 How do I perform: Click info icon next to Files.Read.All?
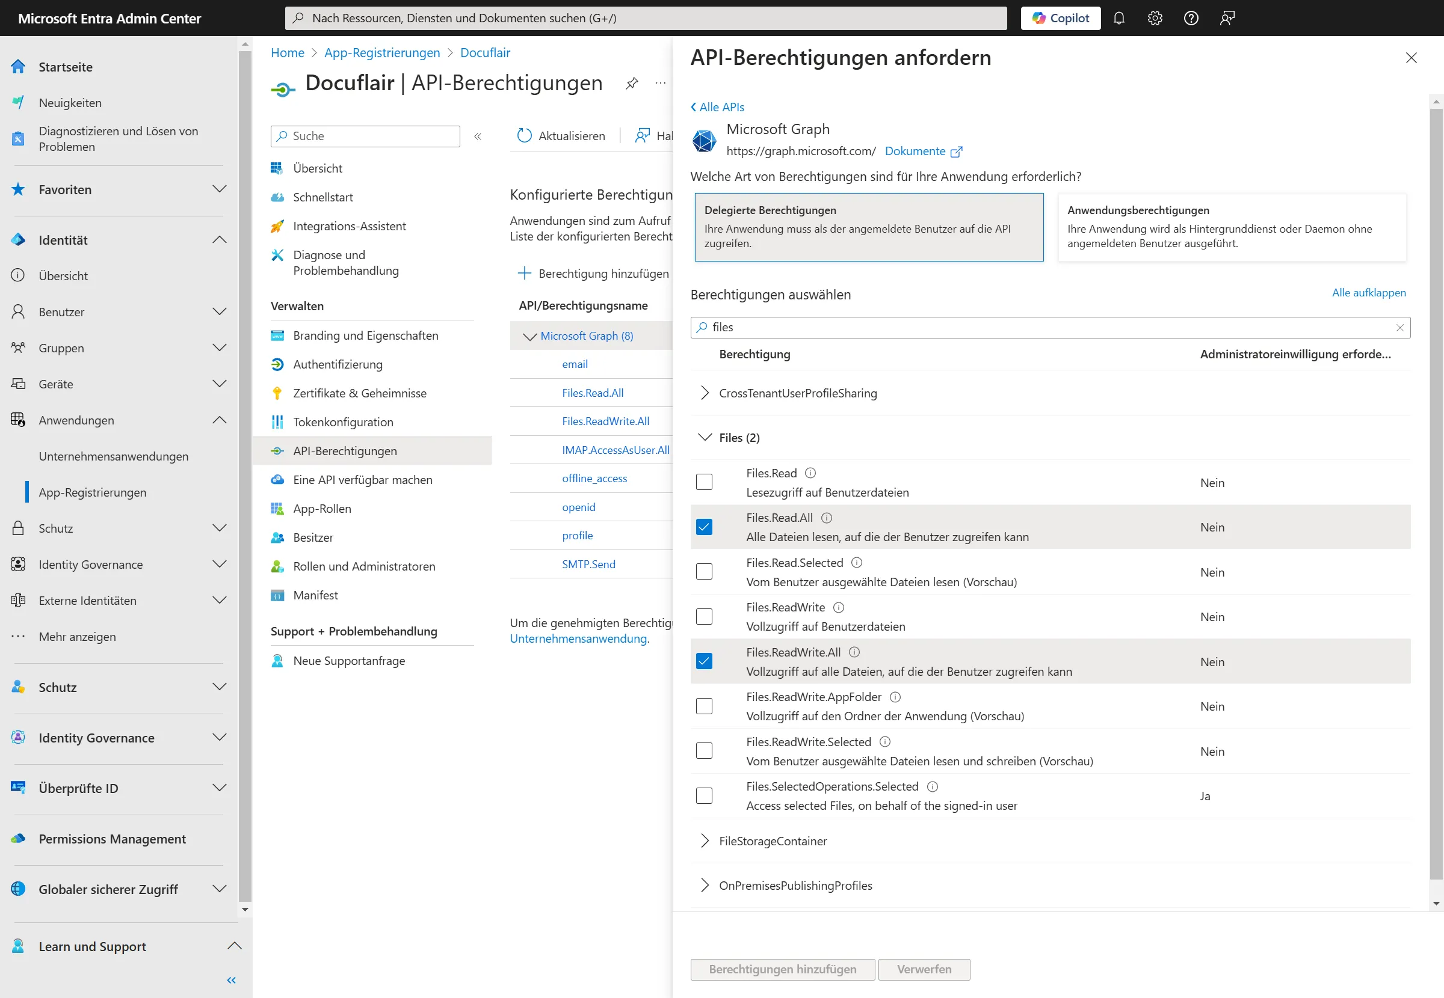pos(827,518)
